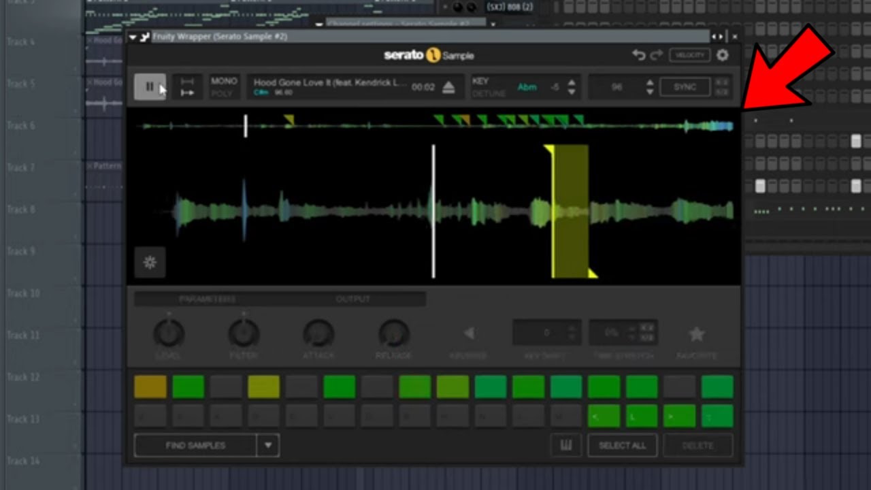Switch to the OUTPUT tab
This screenshot has height=490, width=871.
pyautogui.click(x=352, y=299)
